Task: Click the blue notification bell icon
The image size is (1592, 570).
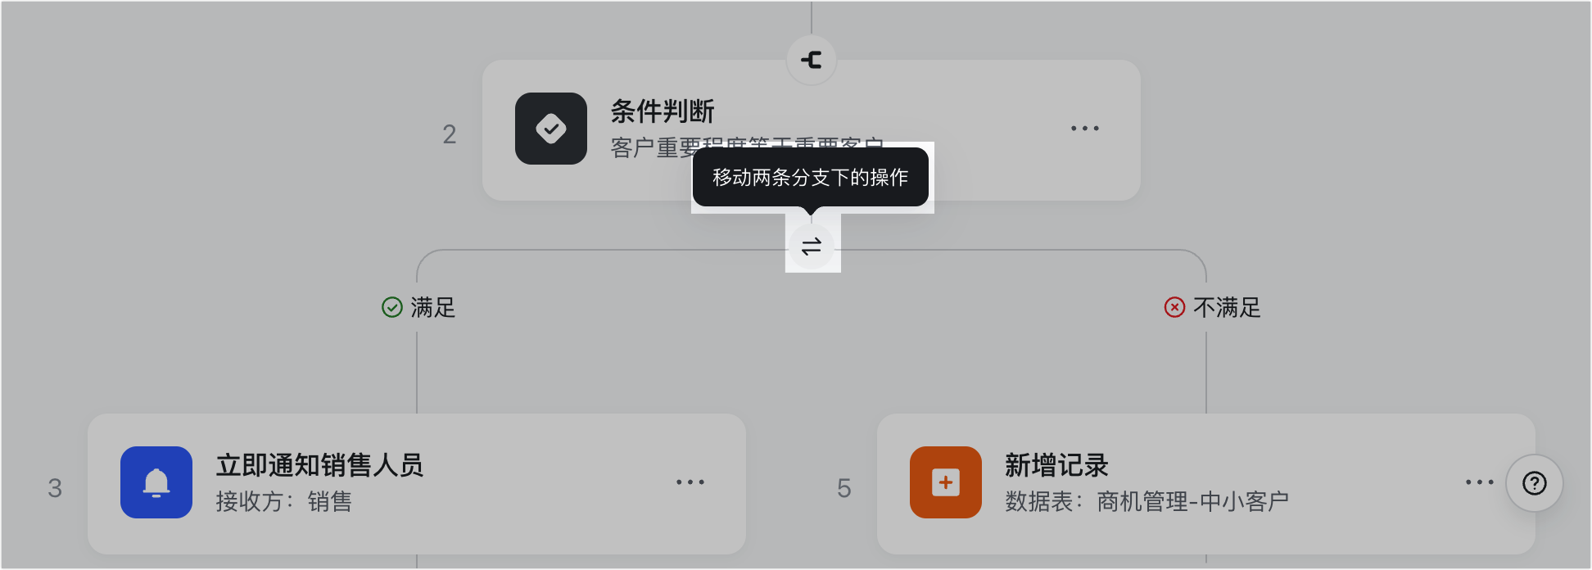Action: click(x=156, y=482)
